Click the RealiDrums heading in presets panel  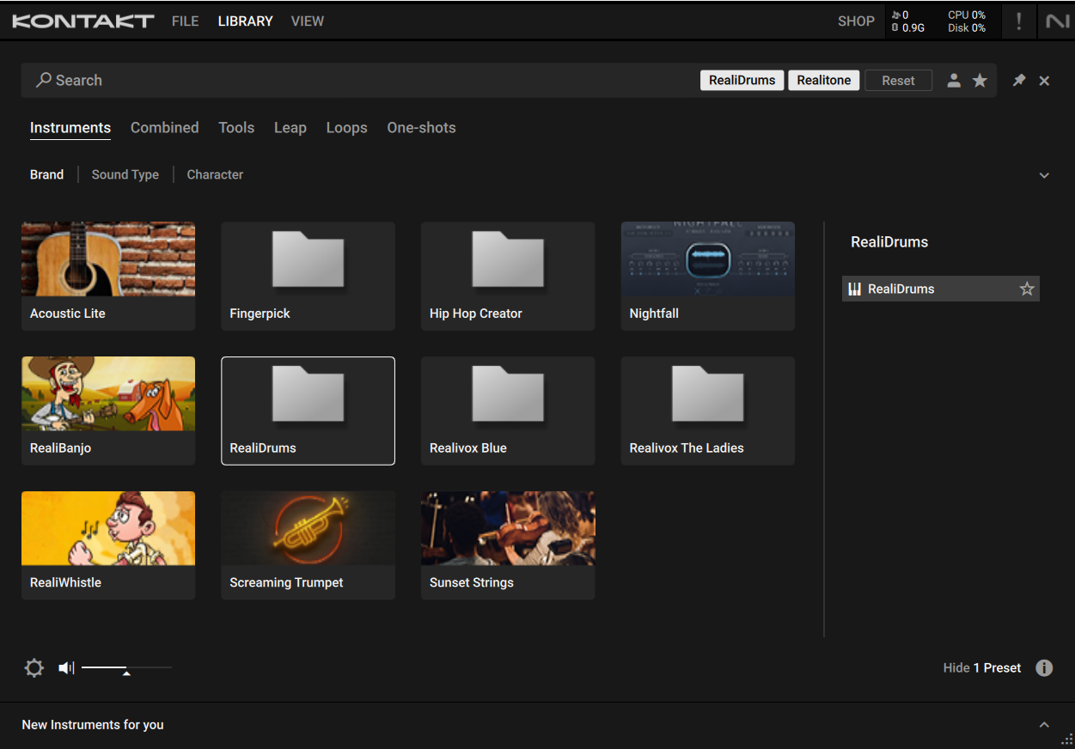click(889, 242)
